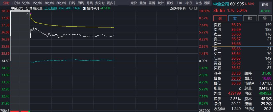Click the 标记 mark button
Image resolution: width=273 pixels, height=112 pixels.
(188, 3)
